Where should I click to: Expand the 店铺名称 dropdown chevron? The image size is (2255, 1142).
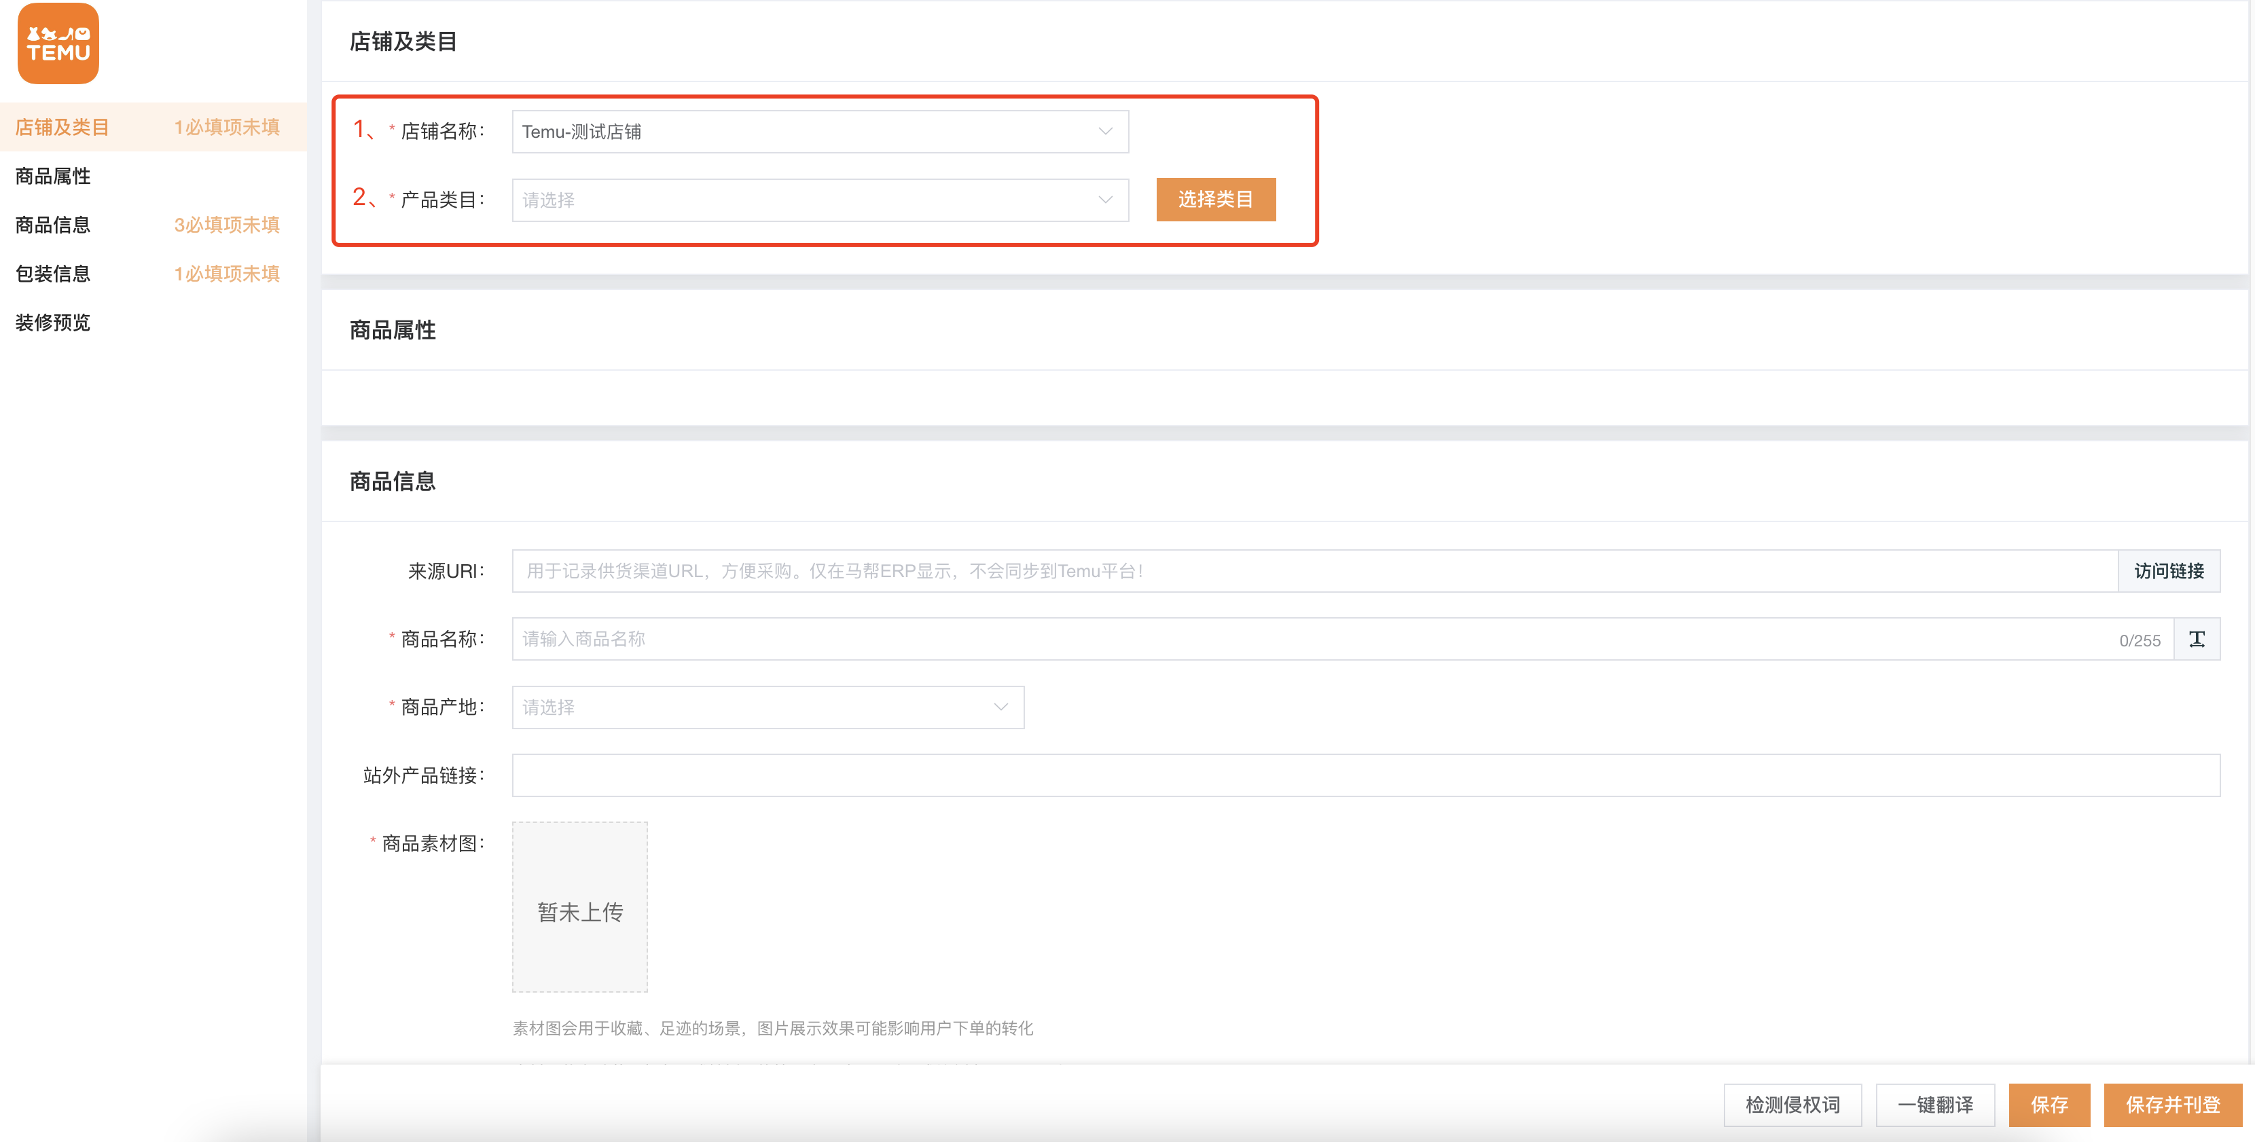tap(1104, 131)
